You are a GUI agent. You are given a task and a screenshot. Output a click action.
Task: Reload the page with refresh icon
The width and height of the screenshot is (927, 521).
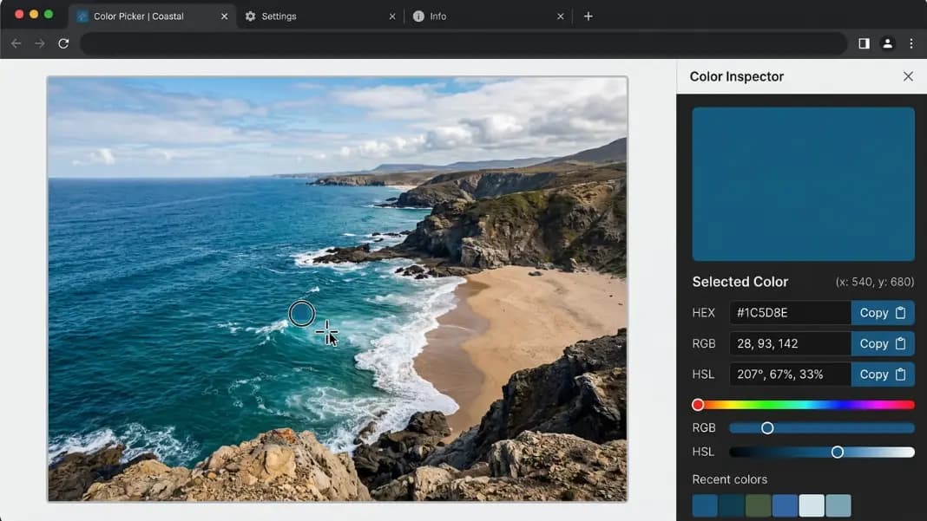point(63,43)
